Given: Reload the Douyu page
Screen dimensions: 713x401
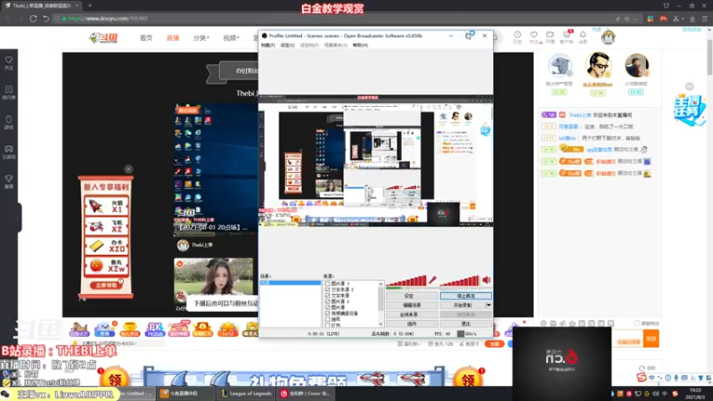Looking at the screenshot, I should pyautogui.click(x=33, y=19).
